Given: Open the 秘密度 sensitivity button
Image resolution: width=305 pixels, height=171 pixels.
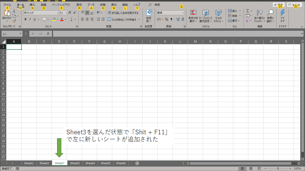Looking at the screenshot, I should coord(149,16).
